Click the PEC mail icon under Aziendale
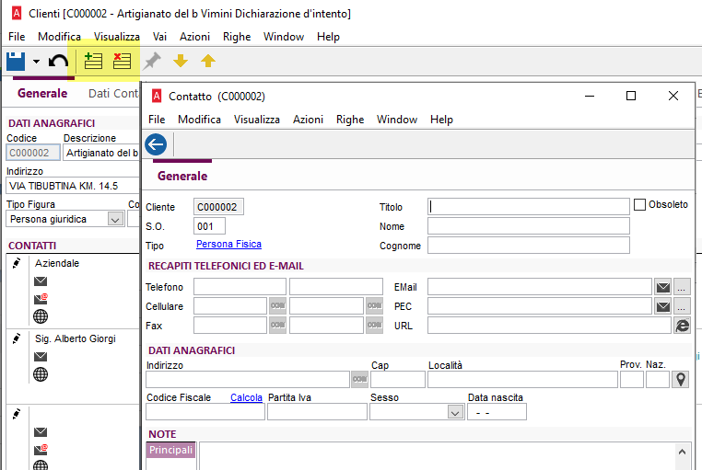702x470 pixels. click(x=41, y=298)
